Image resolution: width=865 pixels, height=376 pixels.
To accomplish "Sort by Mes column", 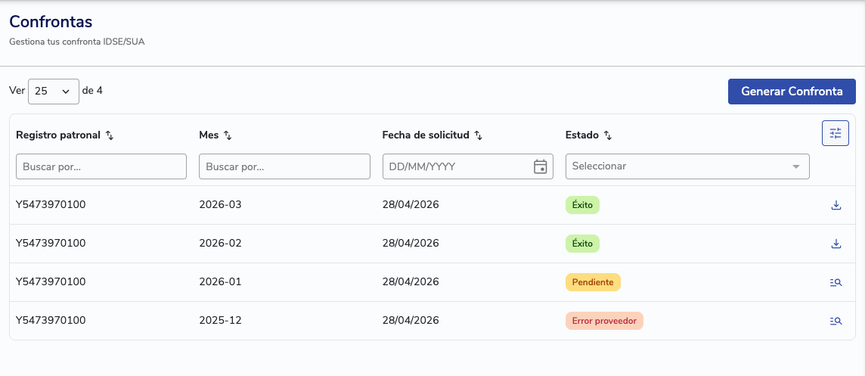I will pos(228,135).
